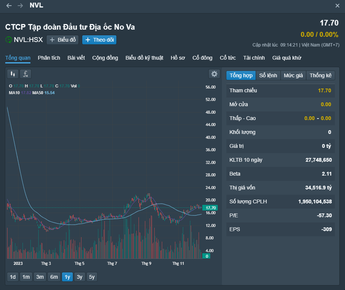Click the NVL:HSX ticker text
This screenshot has height=290, width=345.
point(28,40)
